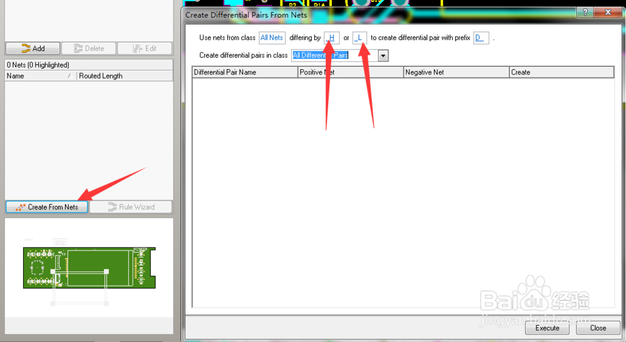Screen dimensions: 626x342
Task: Click Differential Pair Name column header
Action: tap(245, 72)
